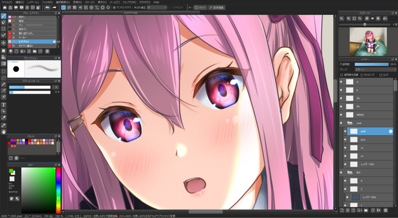Open the File menu
This screenshot has width=398, height=218.
tap(6, 2)
